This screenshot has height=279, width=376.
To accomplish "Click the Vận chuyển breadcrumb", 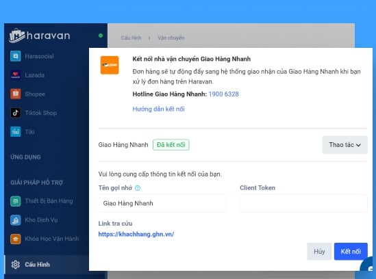I will [x=171, y=38].
